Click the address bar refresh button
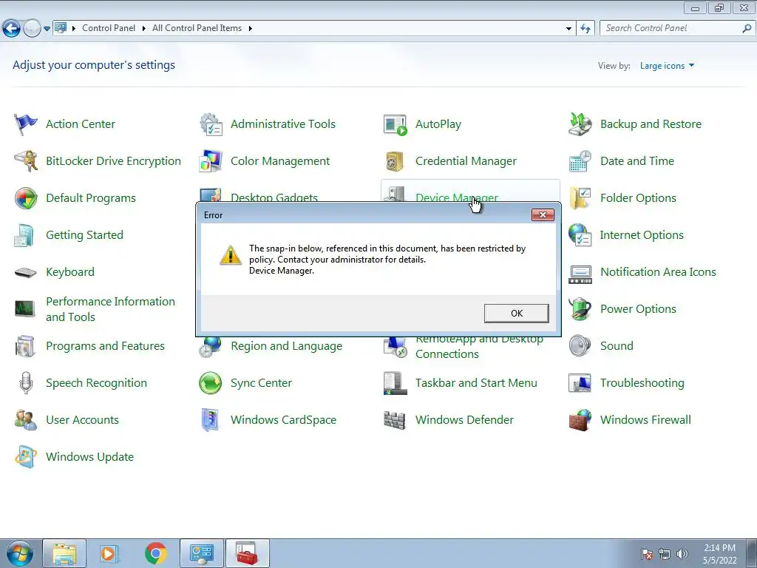Image resolution: width=757 pixels, height=568 pixels. pyautogui.click(x=585, y=29)
